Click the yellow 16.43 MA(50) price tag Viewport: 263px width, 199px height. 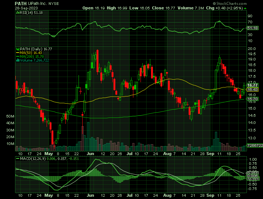click(x=252, y=89)
